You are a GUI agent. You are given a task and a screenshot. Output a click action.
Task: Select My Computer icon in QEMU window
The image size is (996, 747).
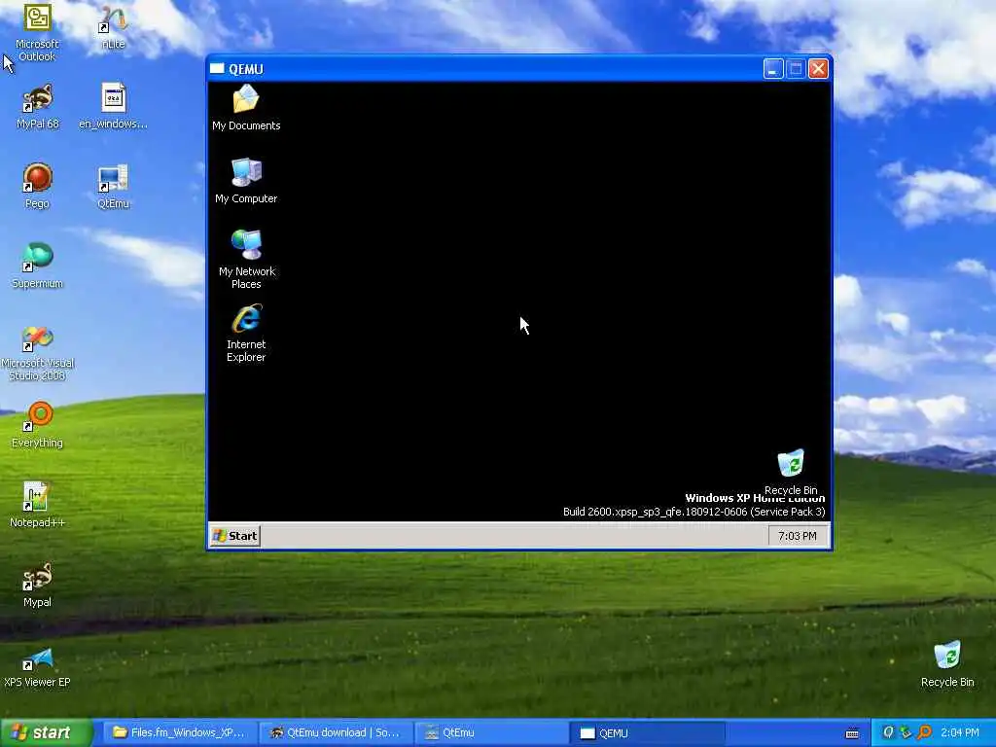[246, 180]
